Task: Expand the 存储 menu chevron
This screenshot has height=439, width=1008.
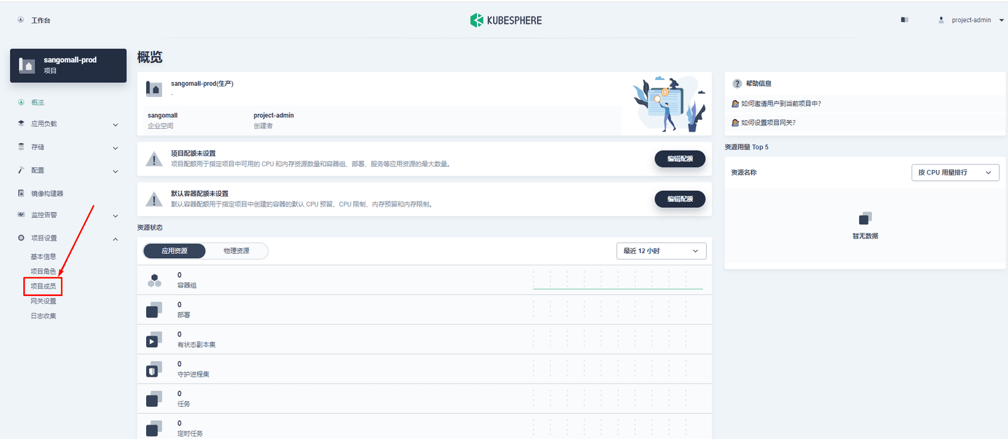Action: click(x=115, y=148)
